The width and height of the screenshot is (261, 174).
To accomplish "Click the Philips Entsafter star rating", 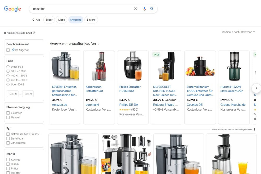I will pos(125,110).
